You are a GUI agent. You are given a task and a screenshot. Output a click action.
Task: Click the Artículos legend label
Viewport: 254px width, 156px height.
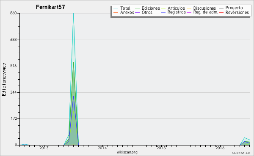pos(176,8)
